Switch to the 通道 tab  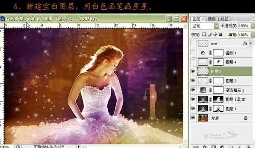(x=212, y=19)
